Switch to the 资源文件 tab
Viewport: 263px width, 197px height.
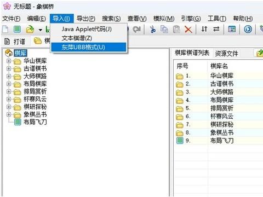226,54
